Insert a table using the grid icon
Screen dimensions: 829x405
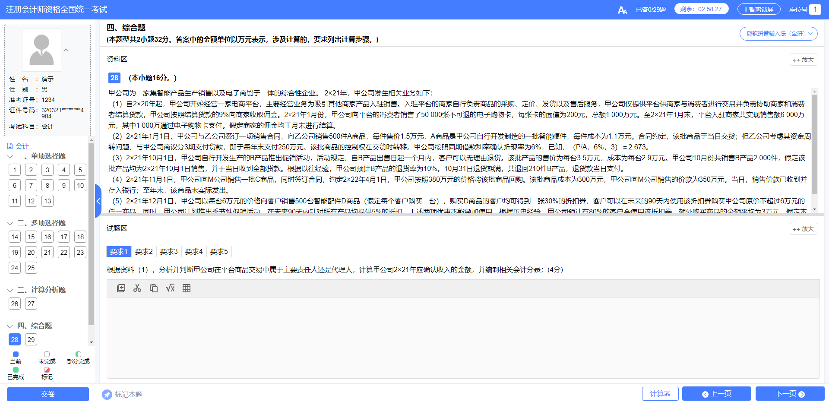187,288
